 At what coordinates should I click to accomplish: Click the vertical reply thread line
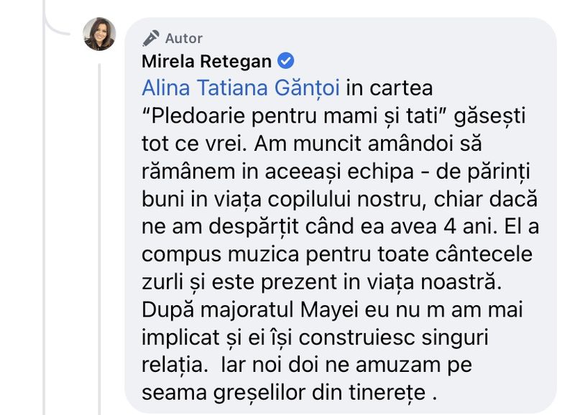(100, 237)
